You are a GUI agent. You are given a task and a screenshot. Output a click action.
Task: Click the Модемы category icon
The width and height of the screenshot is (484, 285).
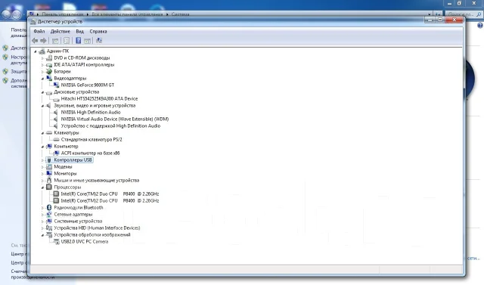tap(49, 167)
